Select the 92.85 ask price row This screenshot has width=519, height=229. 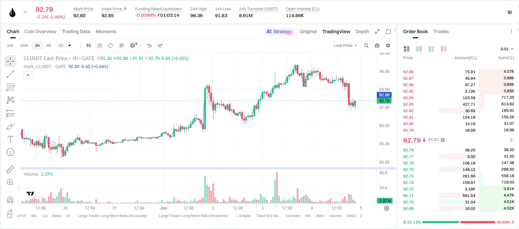pyautogui.click(x=458, y=91)
